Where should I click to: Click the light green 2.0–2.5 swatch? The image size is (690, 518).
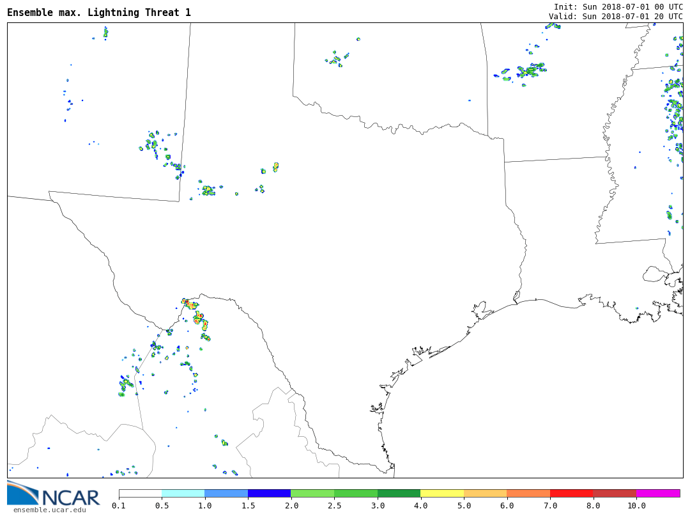point(312,493)
